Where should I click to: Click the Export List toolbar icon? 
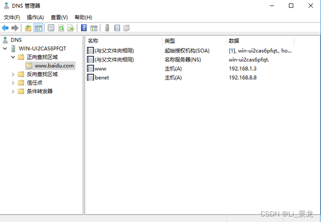(x=71, y=28)
